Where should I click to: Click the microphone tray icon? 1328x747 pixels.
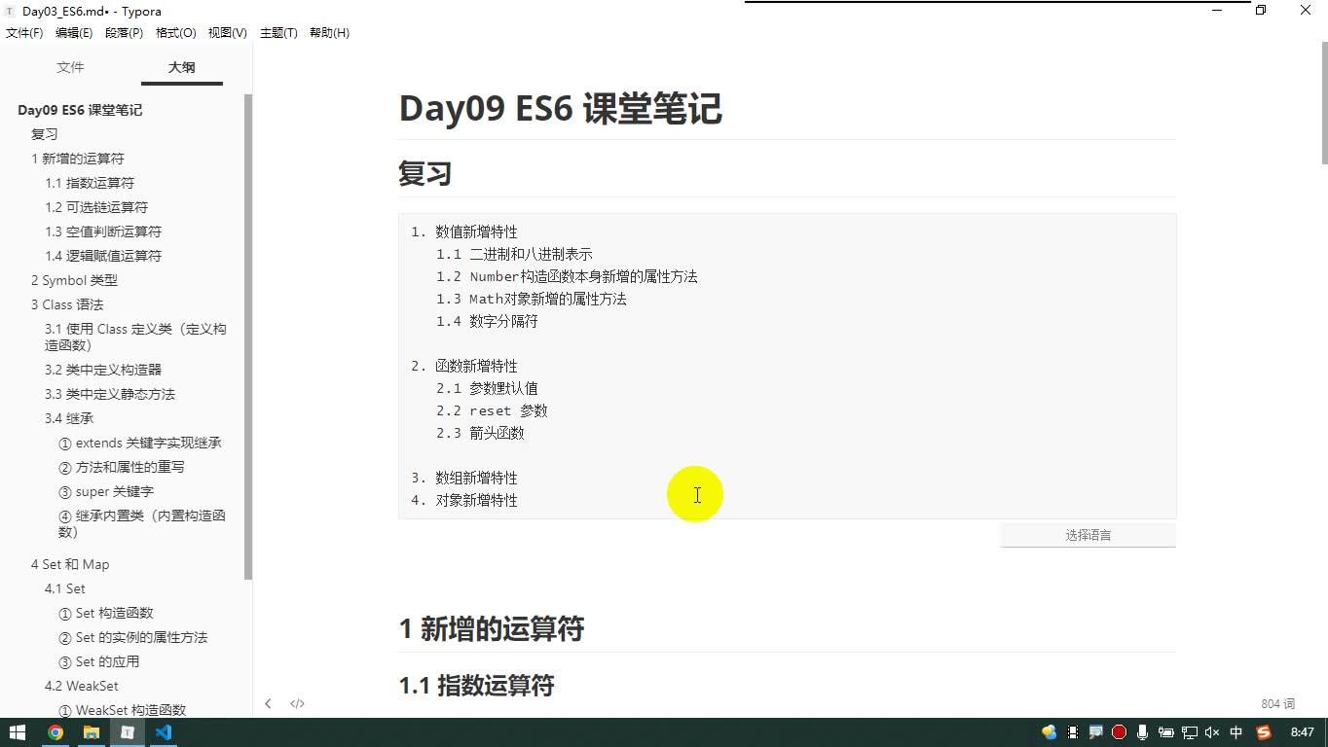tap(1143, 732)
